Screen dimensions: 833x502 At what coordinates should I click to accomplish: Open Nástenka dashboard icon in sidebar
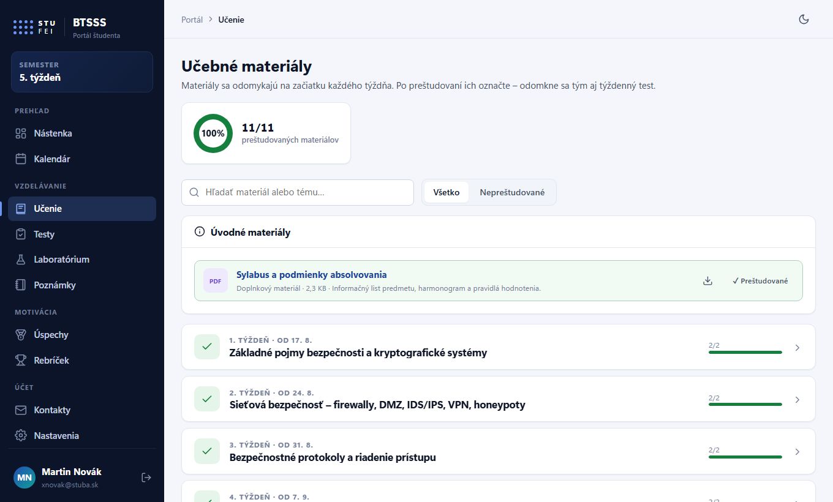(x=21, y=133)
